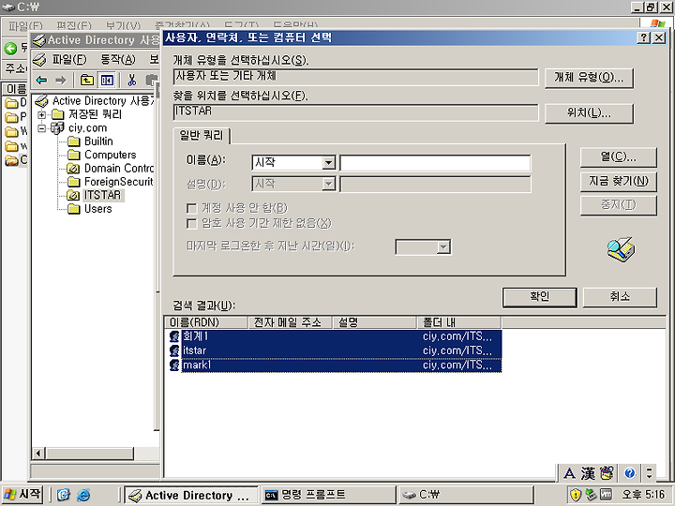Open 동작(A) menu in Active Directory
Viewport: 675px width, 506px height.
[x=118, y=59]
